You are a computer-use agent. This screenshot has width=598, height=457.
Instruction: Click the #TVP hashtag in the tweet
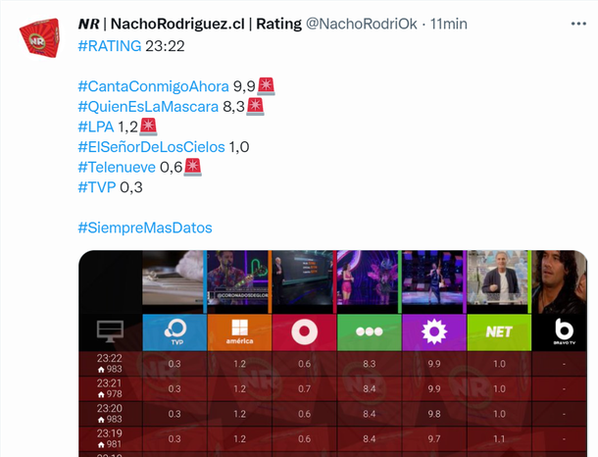pyautogui.click(x=95, y=187)
